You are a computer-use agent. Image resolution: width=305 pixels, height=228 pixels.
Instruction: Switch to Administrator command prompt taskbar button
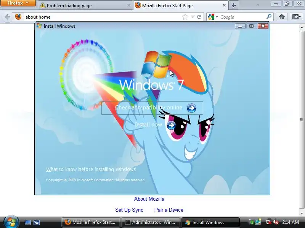151,222
